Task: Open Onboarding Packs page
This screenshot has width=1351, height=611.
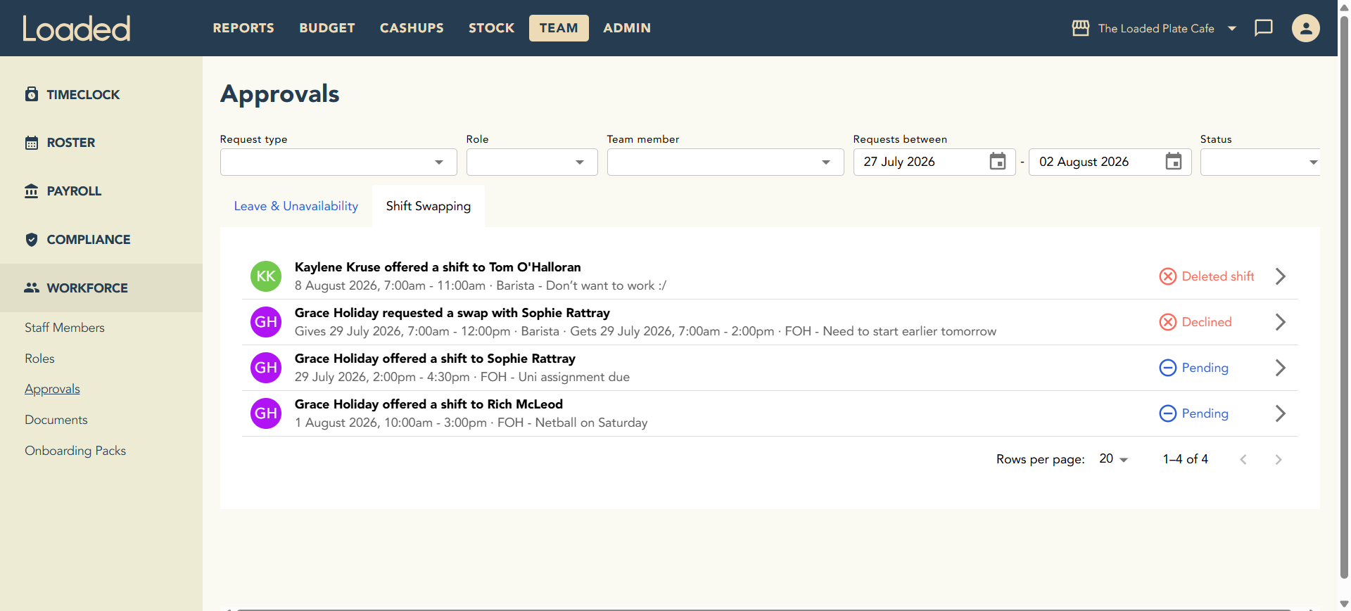Action: tap(75, 451)
